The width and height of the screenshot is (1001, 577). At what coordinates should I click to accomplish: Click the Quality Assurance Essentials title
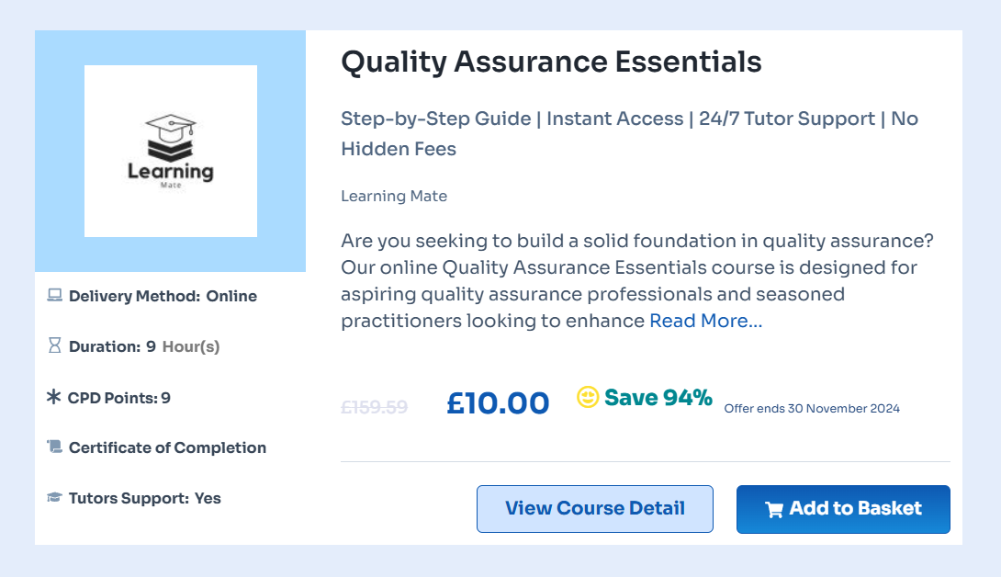(551, 62)
